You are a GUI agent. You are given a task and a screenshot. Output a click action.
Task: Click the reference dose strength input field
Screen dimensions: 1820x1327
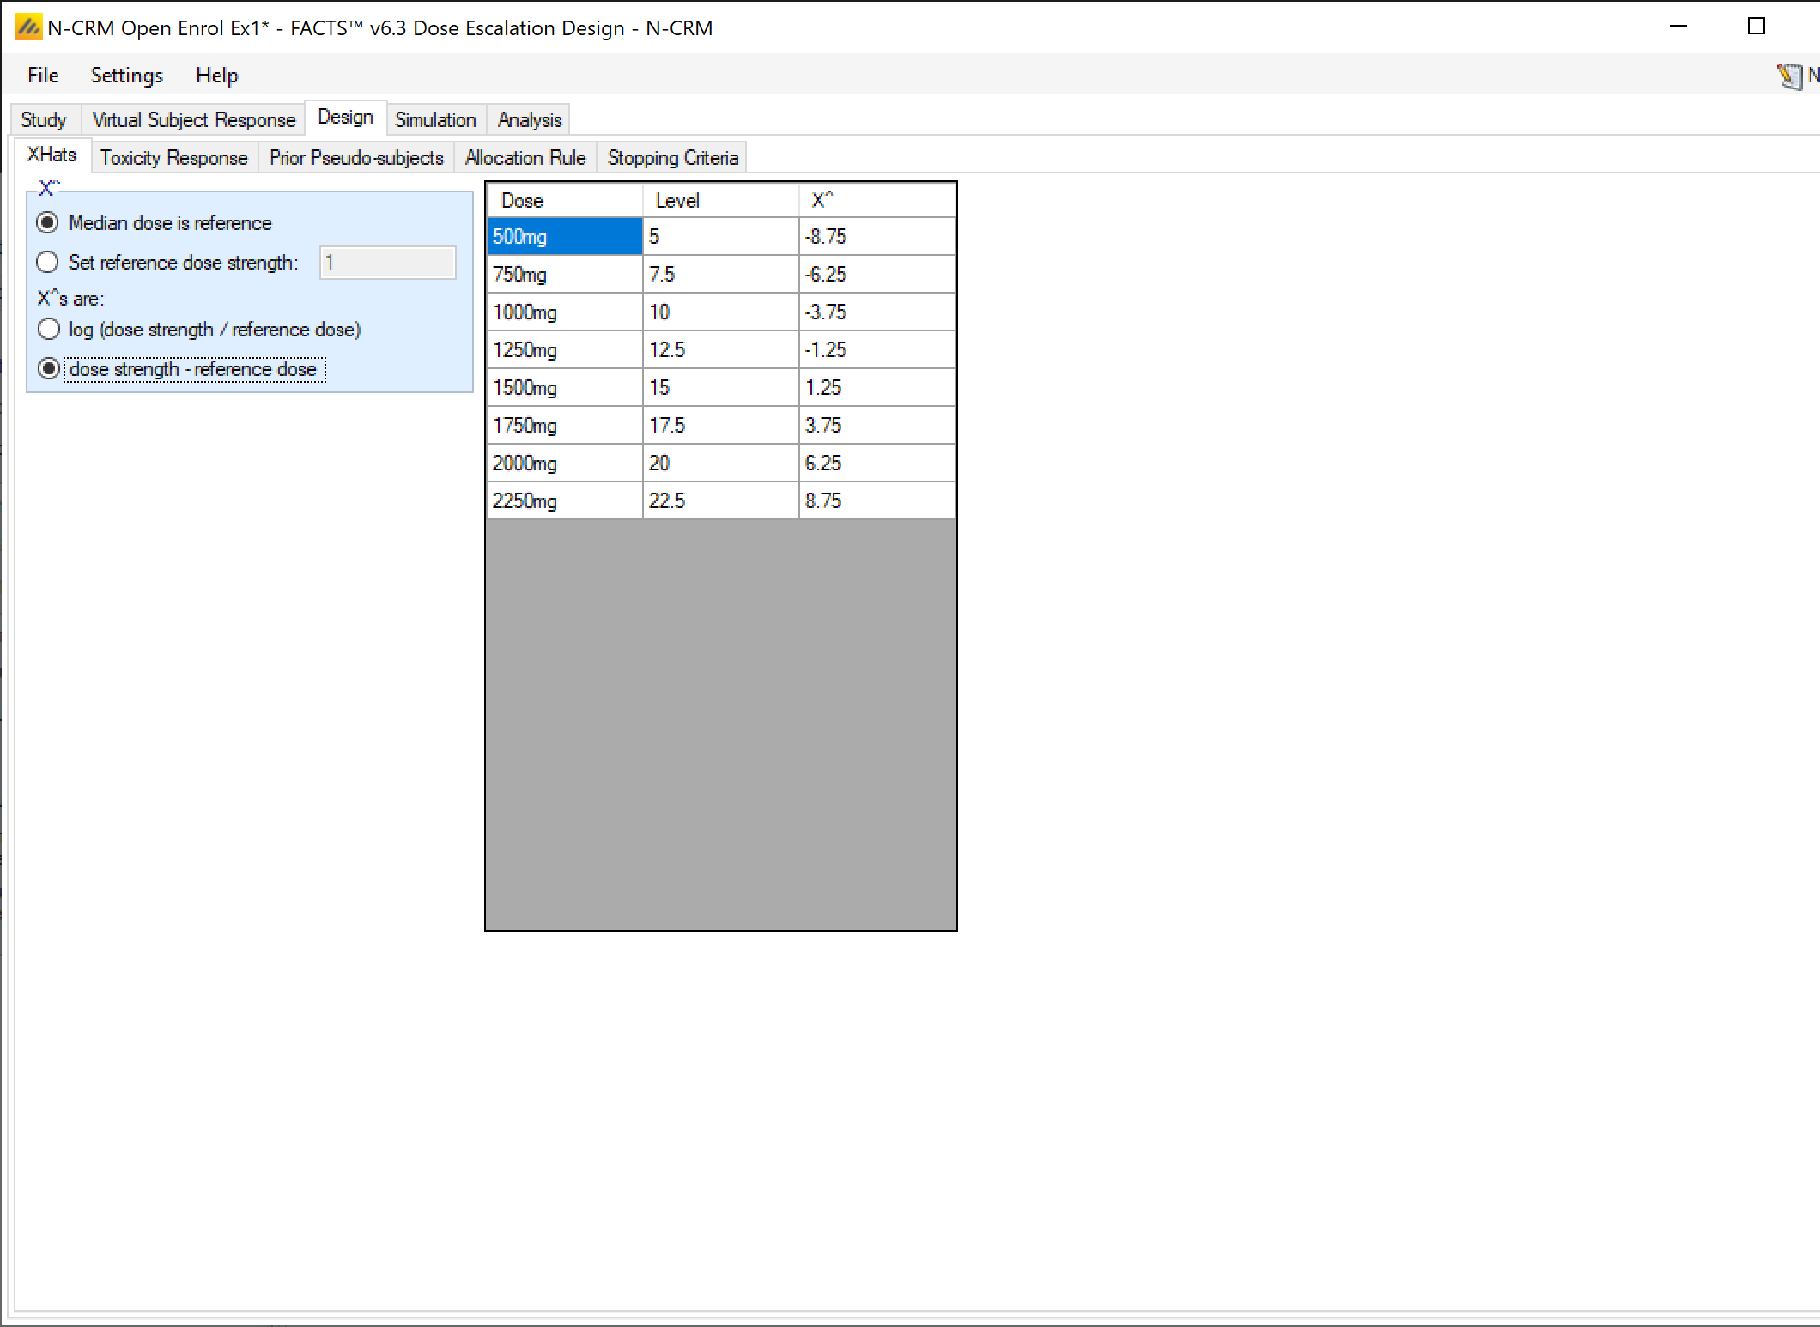click(x=387, y=263)
